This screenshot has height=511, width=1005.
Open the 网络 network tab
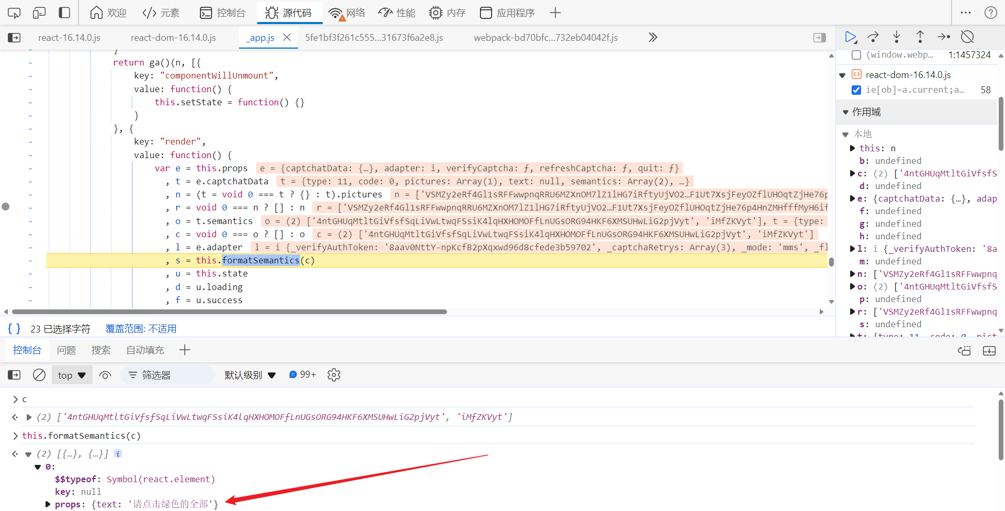tap(347, 13)
